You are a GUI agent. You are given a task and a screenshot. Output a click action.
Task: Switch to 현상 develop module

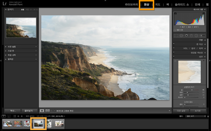[x=147, y=4]
